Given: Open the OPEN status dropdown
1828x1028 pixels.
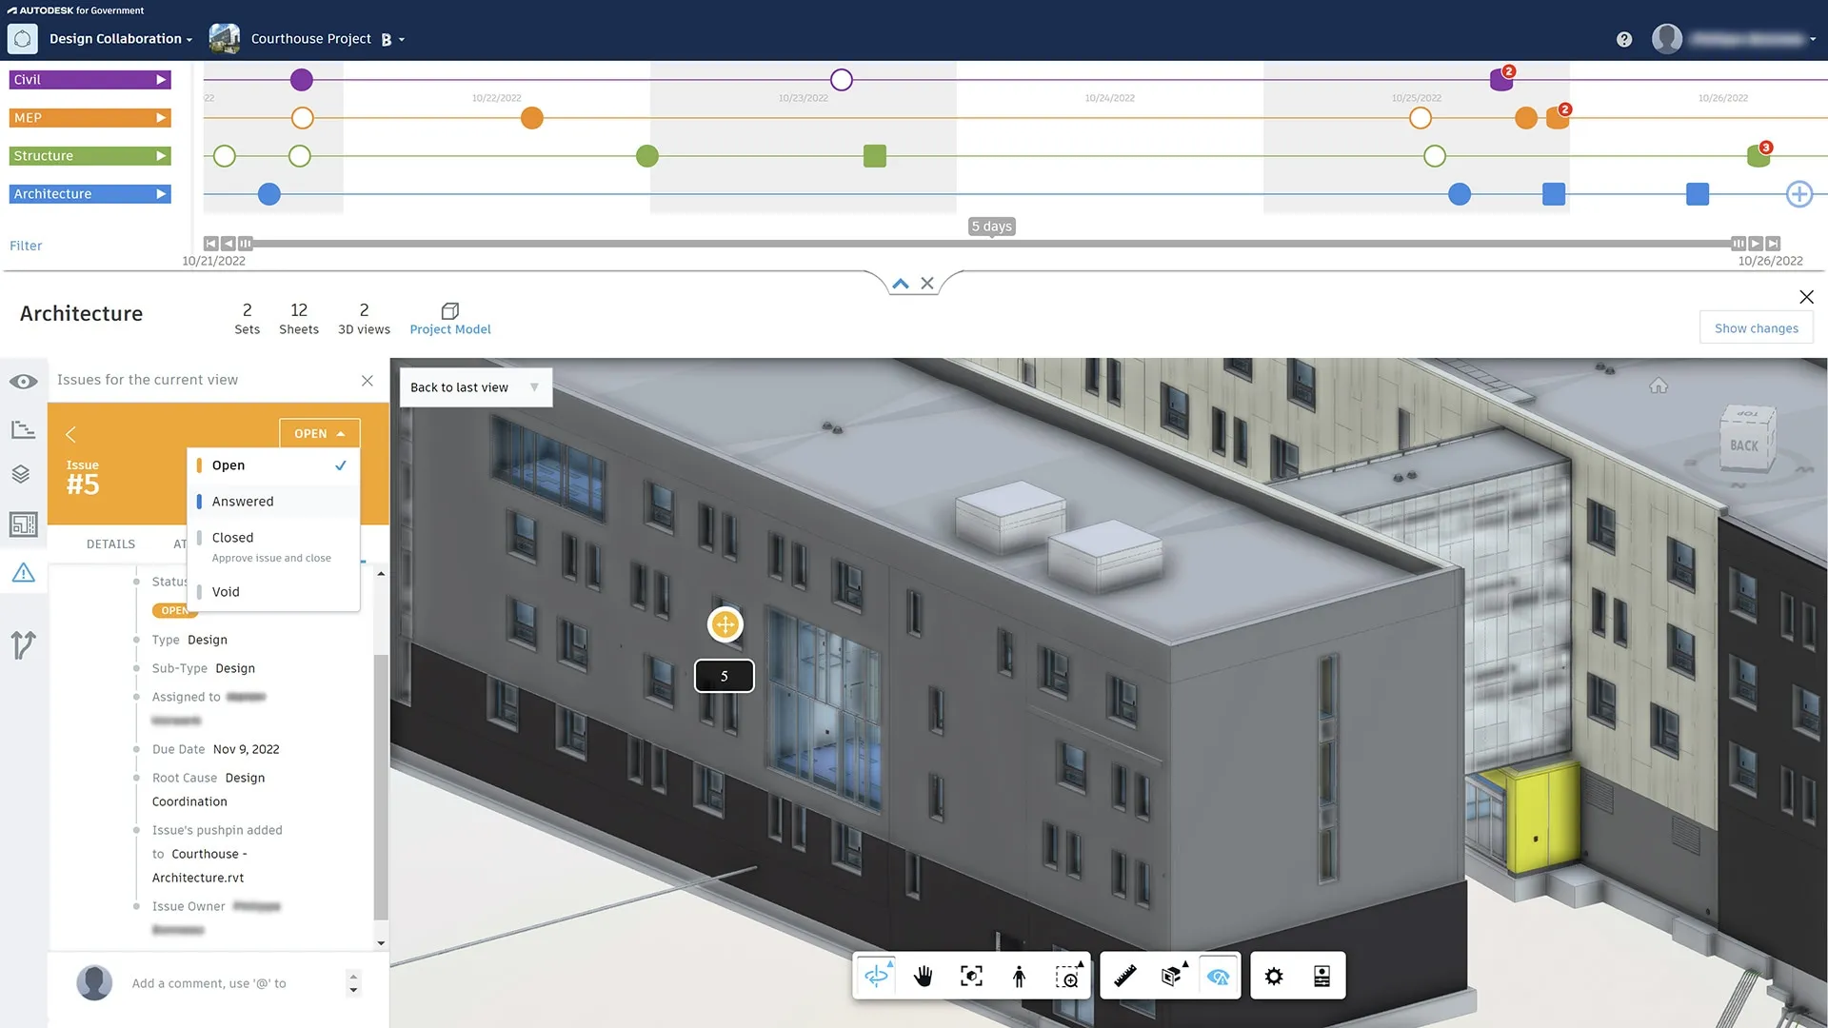Looking at the screenshot, I should [319, 434].
